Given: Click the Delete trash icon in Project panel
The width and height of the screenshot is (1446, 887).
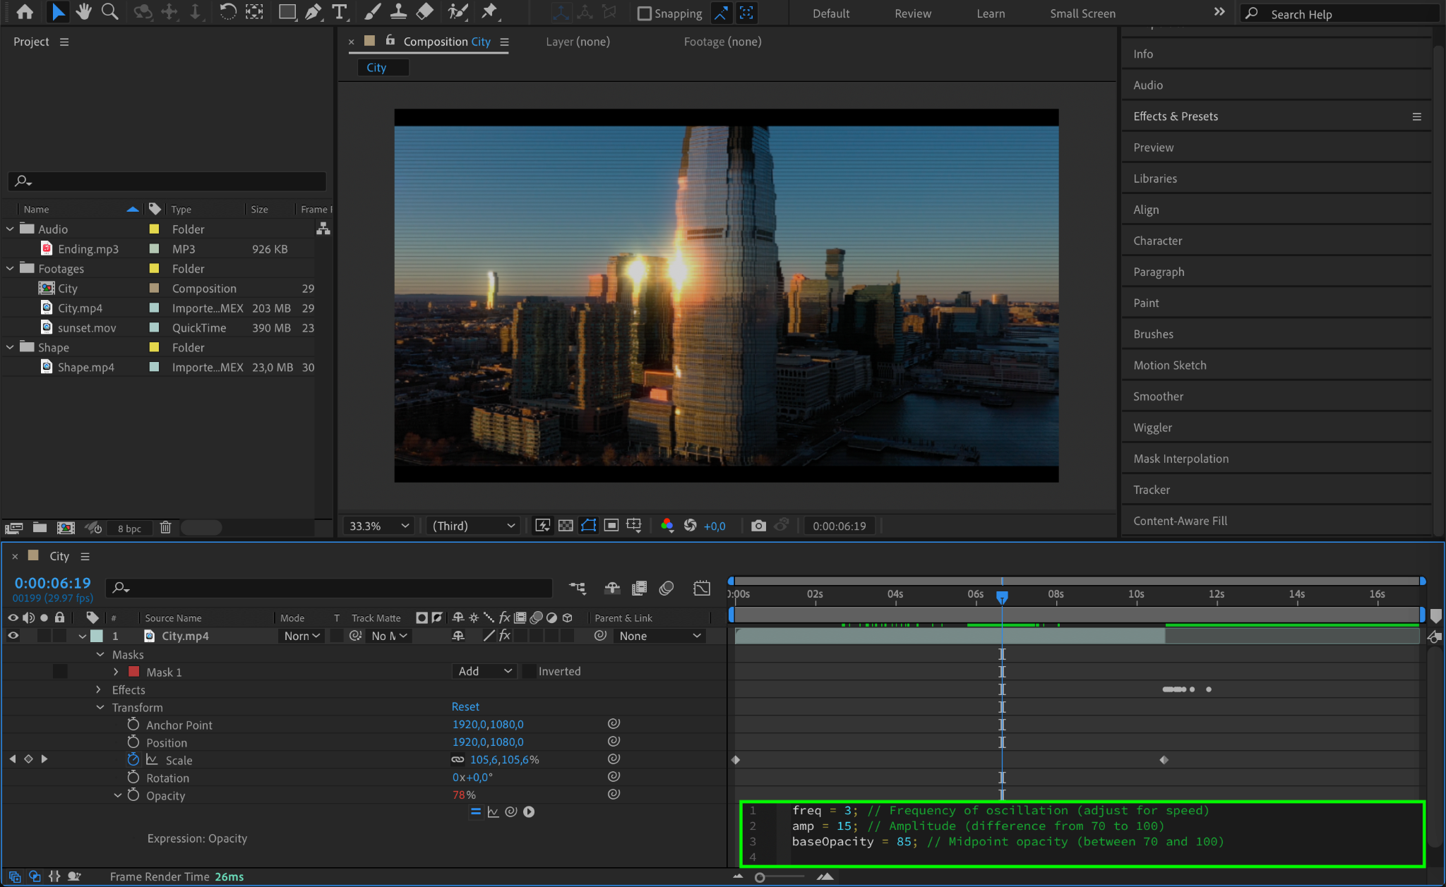Looking at the screenshot, I should point(166,528).
